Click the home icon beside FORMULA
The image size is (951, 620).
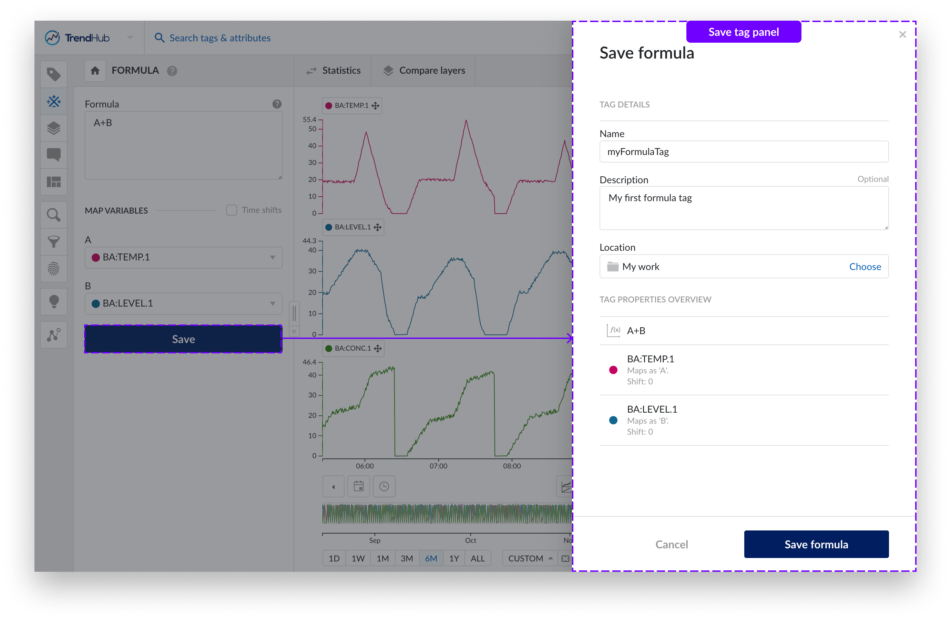pyautogui.click(x=95, y=71)
